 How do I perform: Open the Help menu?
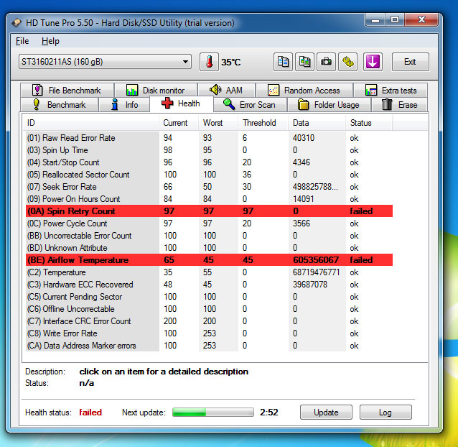pos(50,41)
